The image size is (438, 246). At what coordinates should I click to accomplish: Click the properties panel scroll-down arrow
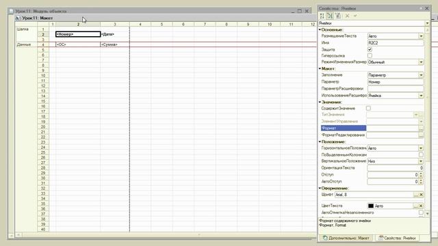[427, 214]
